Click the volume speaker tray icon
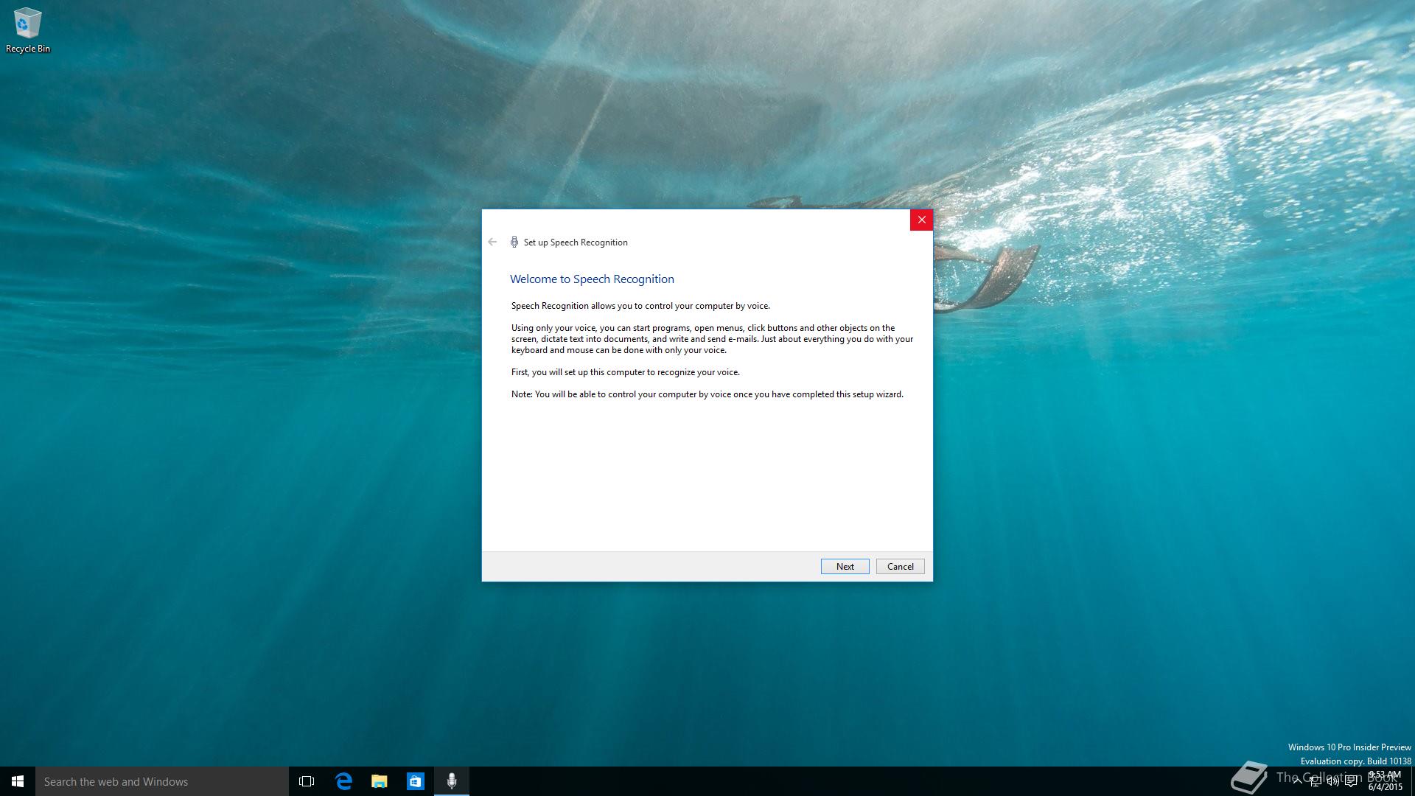Screen dimensions: 1415x796 tap(1333, 781)
